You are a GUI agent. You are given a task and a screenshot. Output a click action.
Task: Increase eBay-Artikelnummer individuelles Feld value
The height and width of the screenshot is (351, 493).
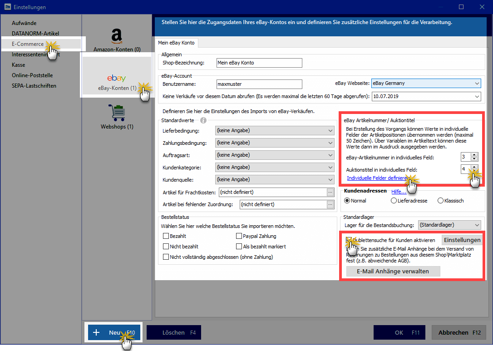pyautogui.click(x=474, y=155)
